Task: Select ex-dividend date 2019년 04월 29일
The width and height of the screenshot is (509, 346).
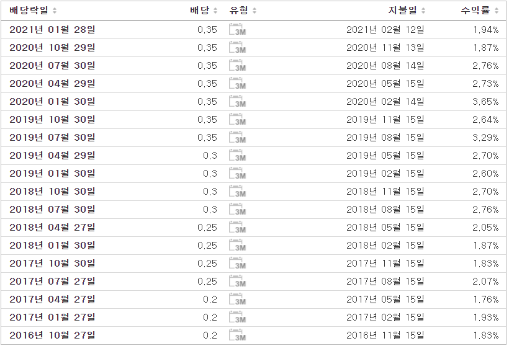Action: pos(52,156)
